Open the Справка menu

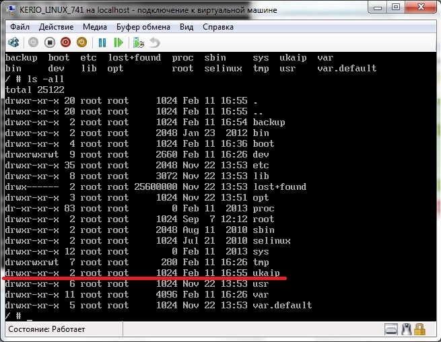tap(218, 27)
